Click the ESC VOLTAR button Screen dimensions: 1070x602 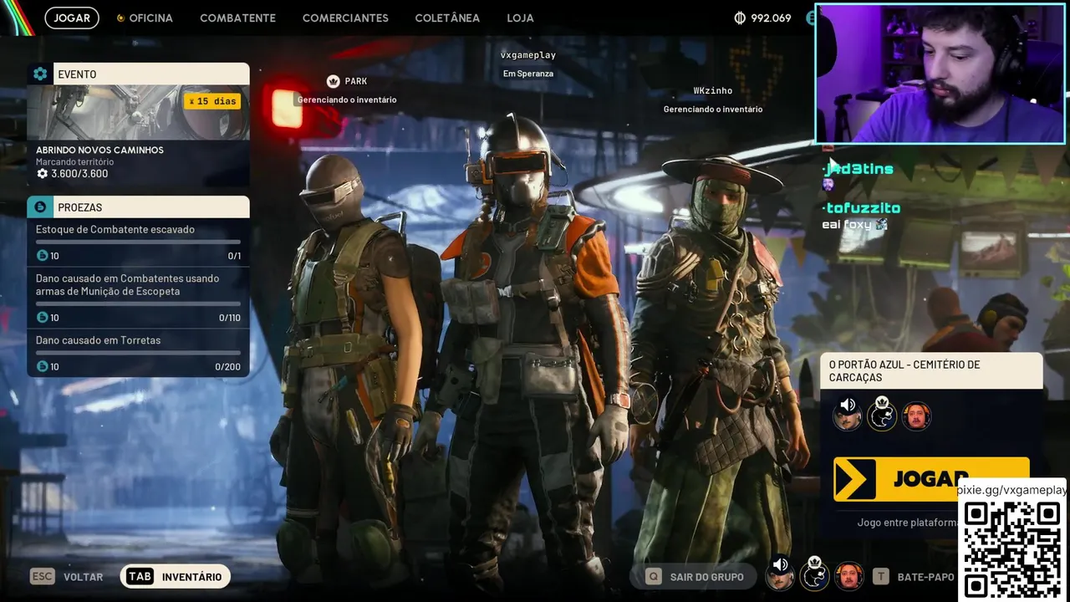point(67,577)
